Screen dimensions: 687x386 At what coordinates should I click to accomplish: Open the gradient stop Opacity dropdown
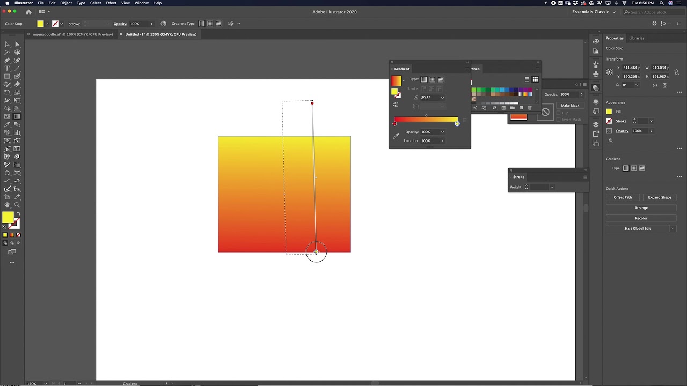442,132
